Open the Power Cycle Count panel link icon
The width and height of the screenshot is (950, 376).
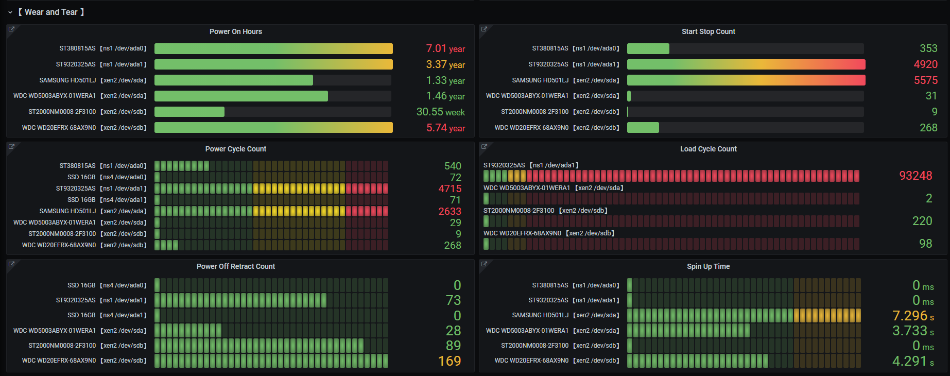click(11, 147)
